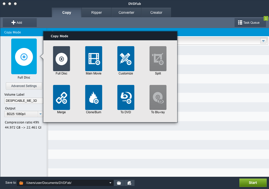This screenshot has width=269, height=189.
Task: Click the Compression ratio:49% text
Action: coord(22,122)
